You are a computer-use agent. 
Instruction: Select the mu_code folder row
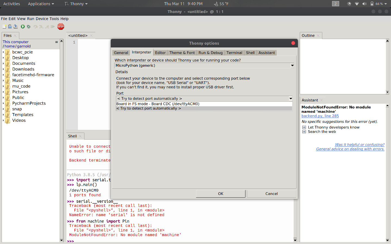[x=21, y=86]
